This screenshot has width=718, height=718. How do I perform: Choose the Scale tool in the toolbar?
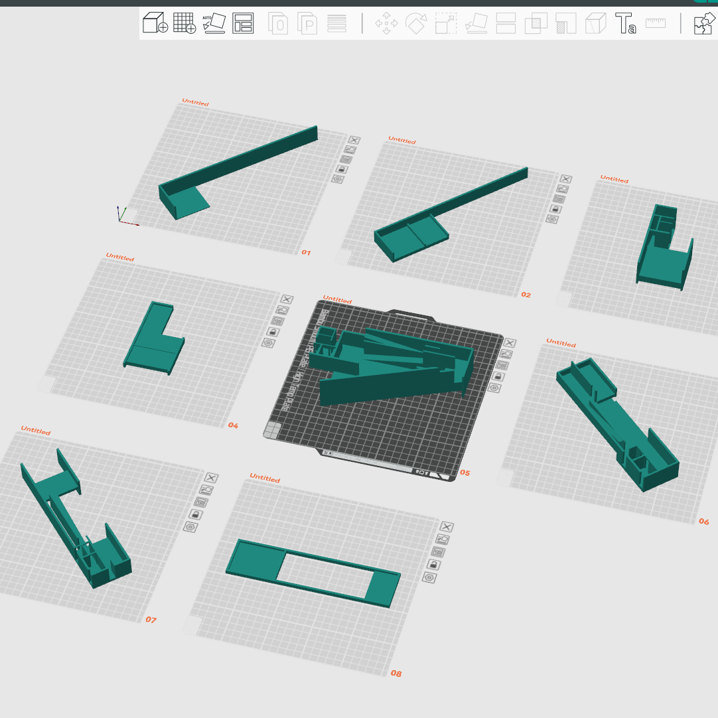[445, 24]
